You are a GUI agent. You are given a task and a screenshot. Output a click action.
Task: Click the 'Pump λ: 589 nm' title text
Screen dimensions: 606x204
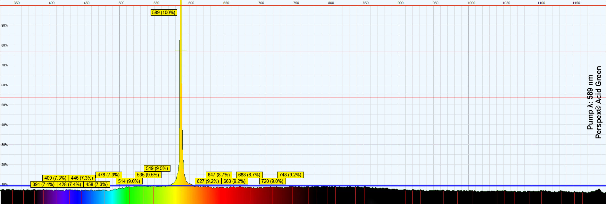[590, 102]
